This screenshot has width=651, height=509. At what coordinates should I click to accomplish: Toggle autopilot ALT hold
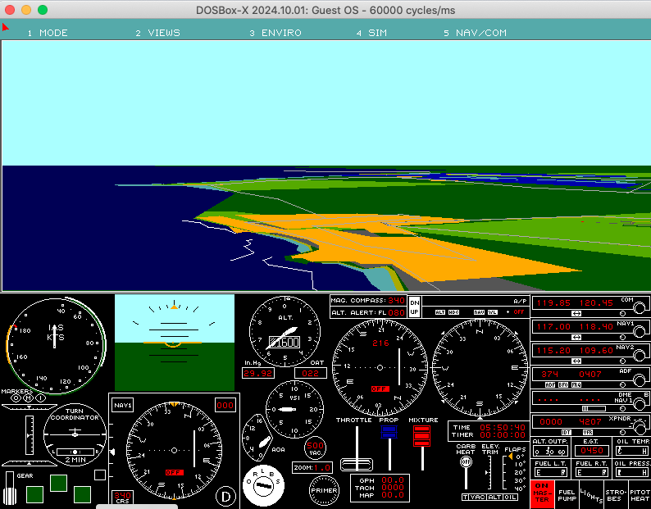point(440,312)
